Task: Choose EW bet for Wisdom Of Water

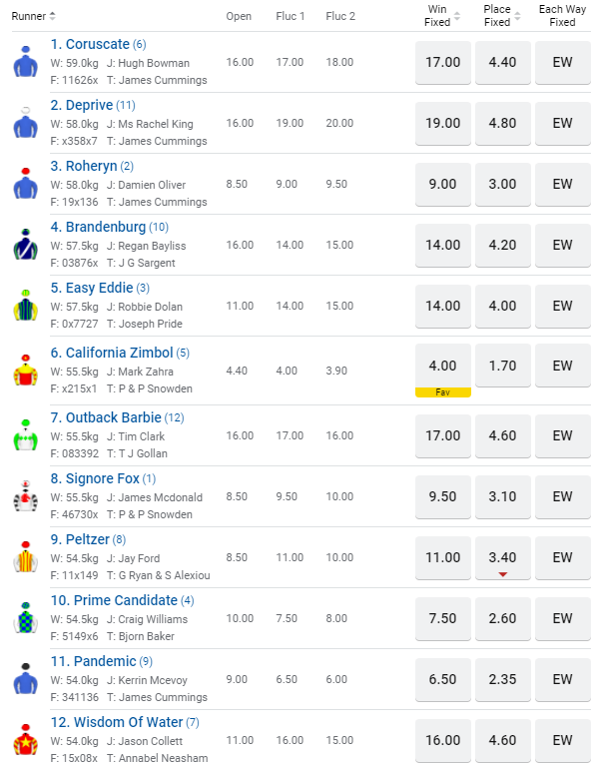Action: 562,740
